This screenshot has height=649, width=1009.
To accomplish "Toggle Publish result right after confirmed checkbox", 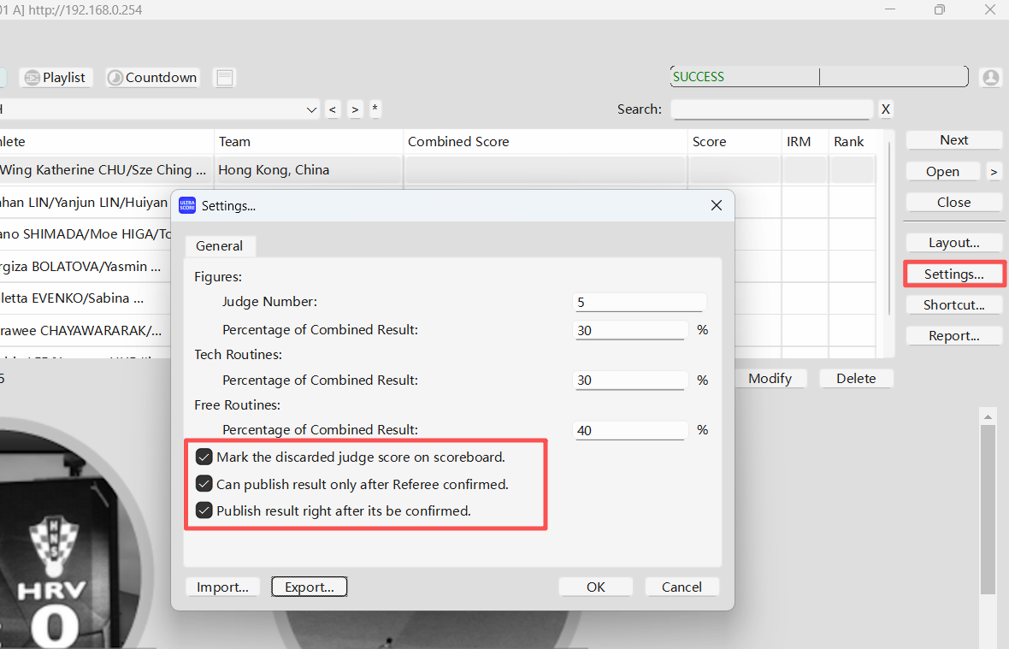I will click(204, 510).
